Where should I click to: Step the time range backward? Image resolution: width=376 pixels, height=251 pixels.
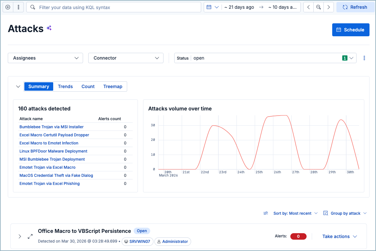pyautogui.click(x=309, y=7)
